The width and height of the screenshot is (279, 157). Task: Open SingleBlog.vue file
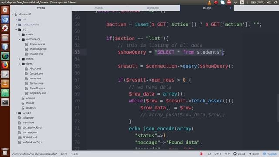point(38,93)
